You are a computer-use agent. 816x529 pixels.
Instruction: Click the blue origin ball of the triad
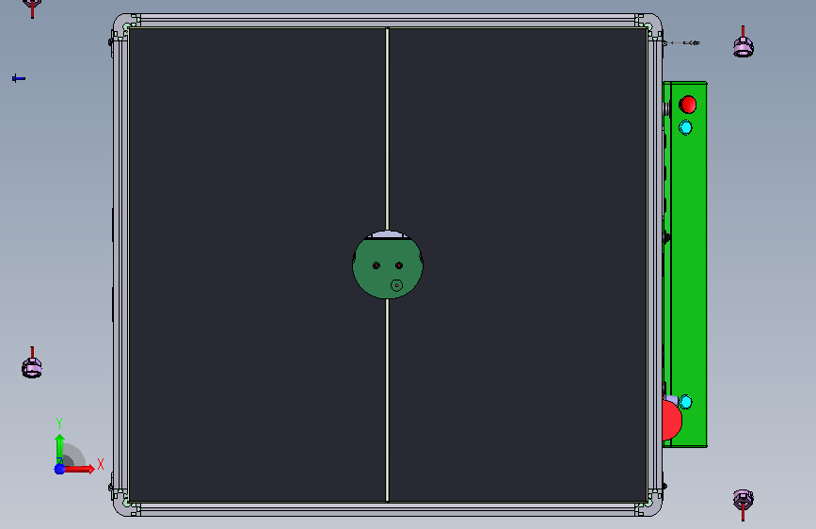[60, 469]
